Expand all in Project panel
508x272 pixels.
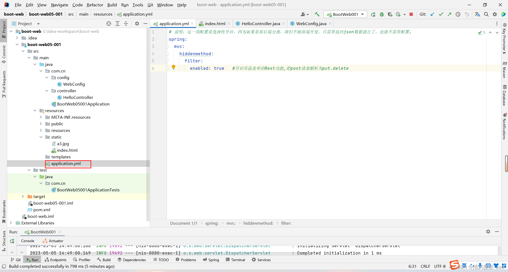pos(117,24)
